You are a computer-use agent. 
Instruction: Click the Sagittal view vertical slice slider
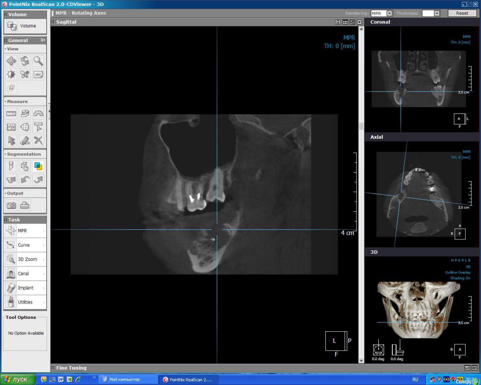click(x=361, y=127)
